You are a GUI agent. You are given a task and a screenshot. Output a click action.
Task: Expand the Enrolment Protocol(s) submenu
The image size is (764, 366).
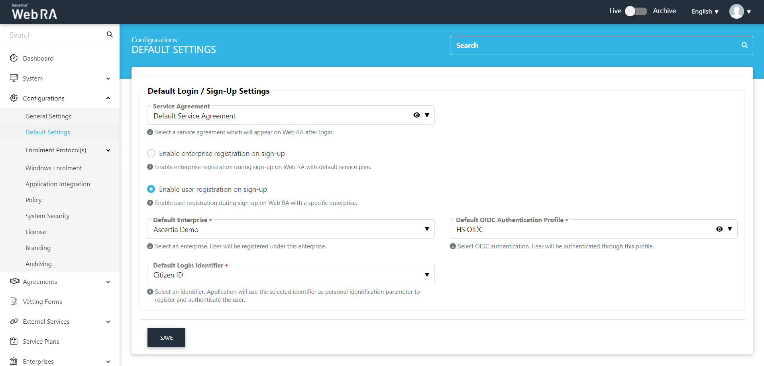point(108,150)
